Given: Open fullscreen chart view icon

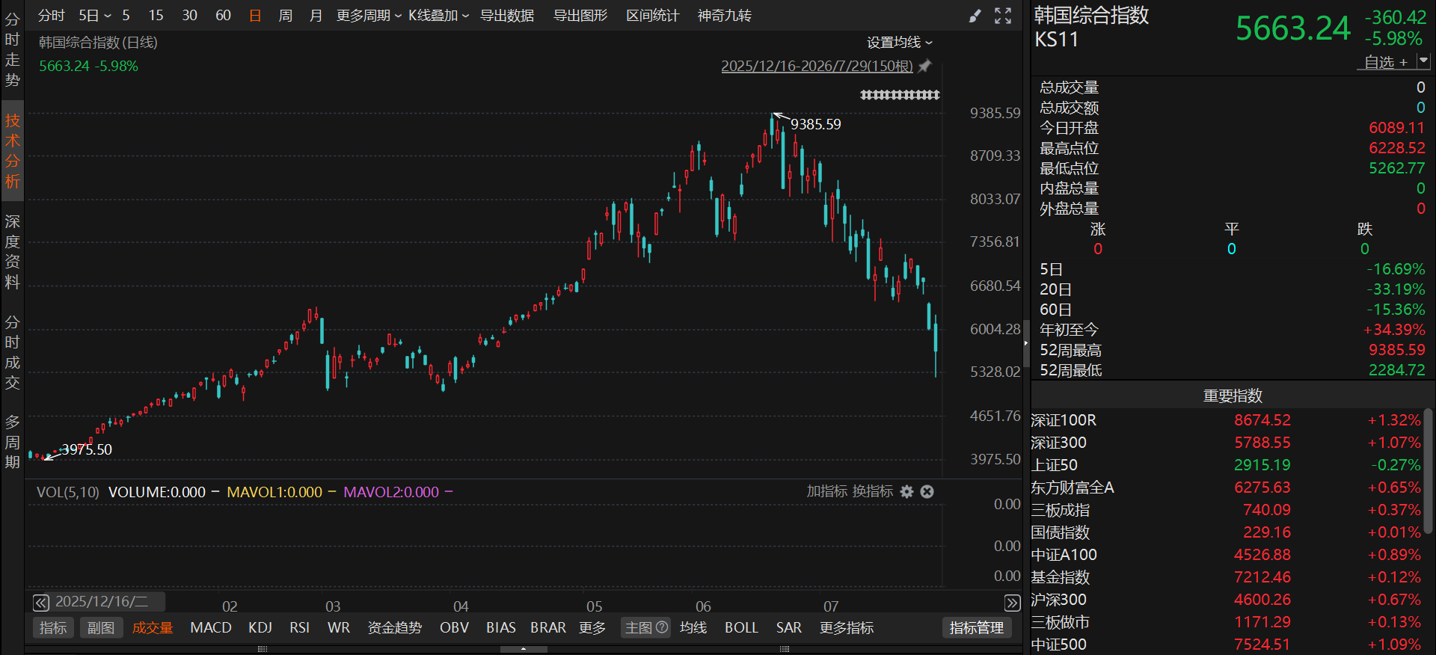Looking at the screenshot, I should pos(1003,16).
